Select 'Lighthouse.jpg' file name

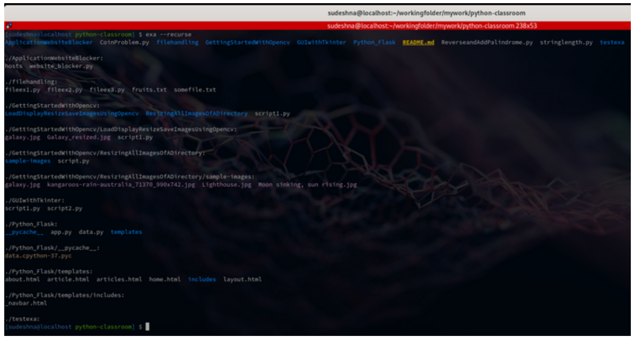(x=227, y=185)
